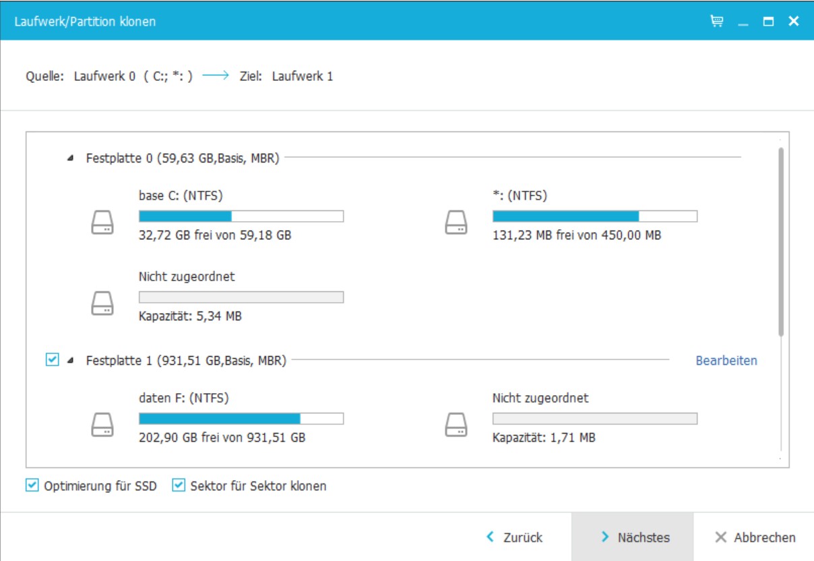Collapse the Festplatte 1 group
The width and height of the screenshot is (814, 561).
(x=71, y=361)
